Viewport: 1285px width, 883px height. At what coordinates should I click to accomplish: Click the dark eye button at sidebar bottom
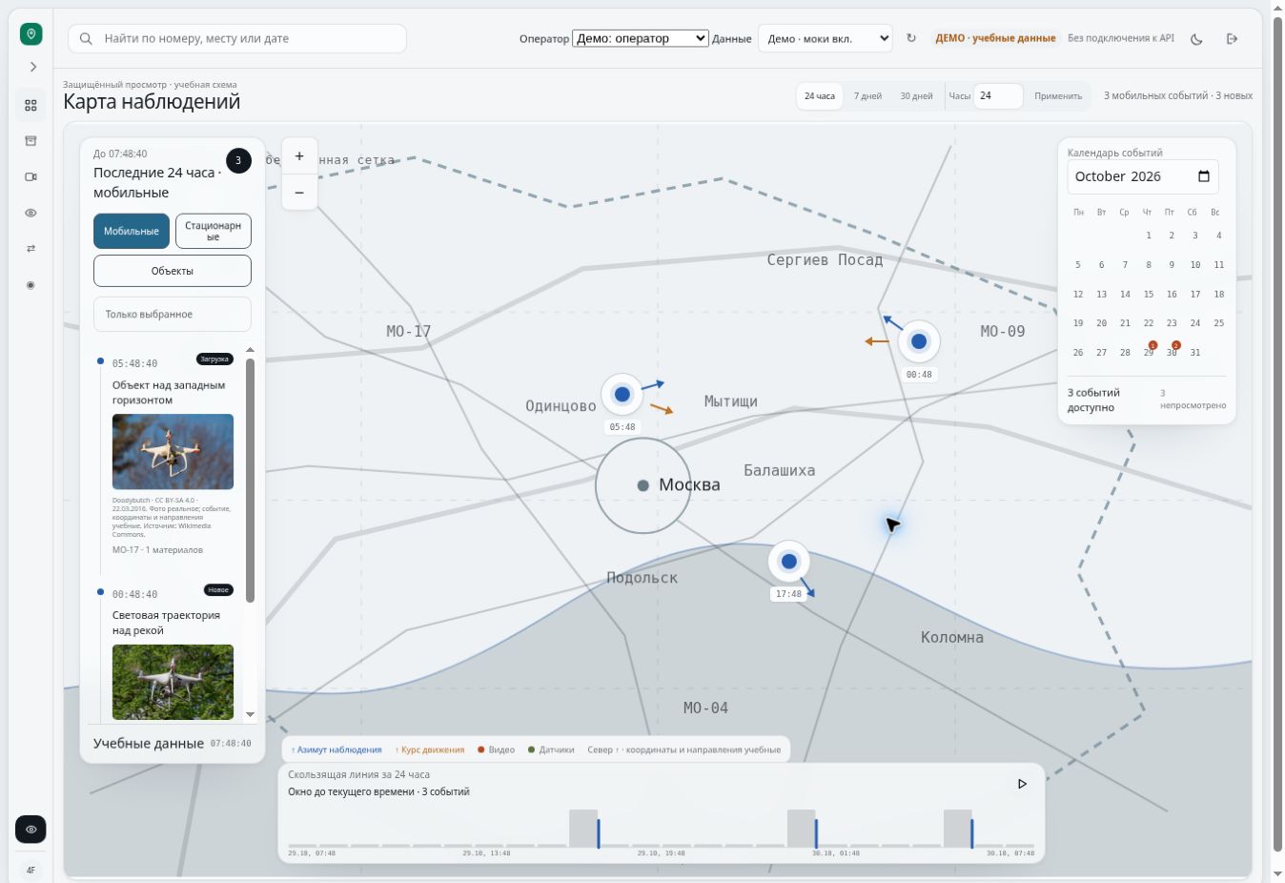(x=31, y=830)
